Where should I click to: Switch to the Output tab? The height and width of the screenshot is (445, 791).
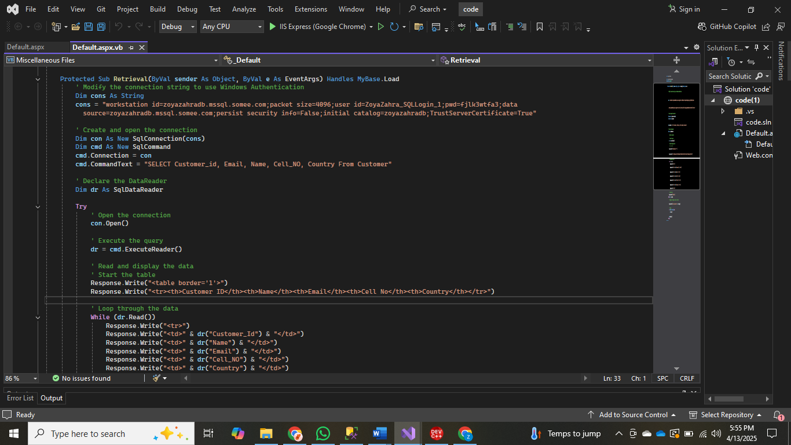click(x=52, y=398)
